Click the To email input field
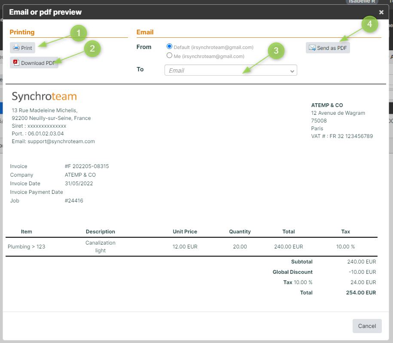Viewport: 393px width, 343px height. click(231, 70)
